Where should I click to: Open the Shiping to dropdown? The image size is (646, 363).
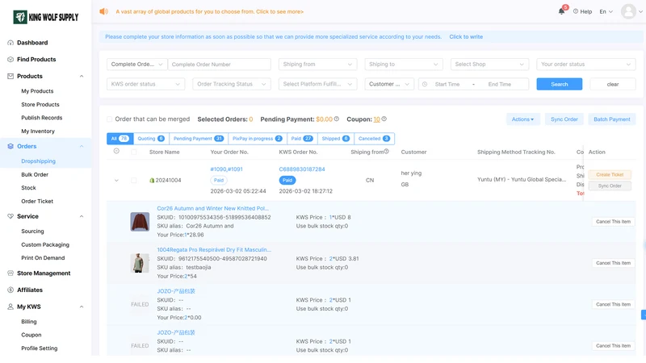coord(403,65)
